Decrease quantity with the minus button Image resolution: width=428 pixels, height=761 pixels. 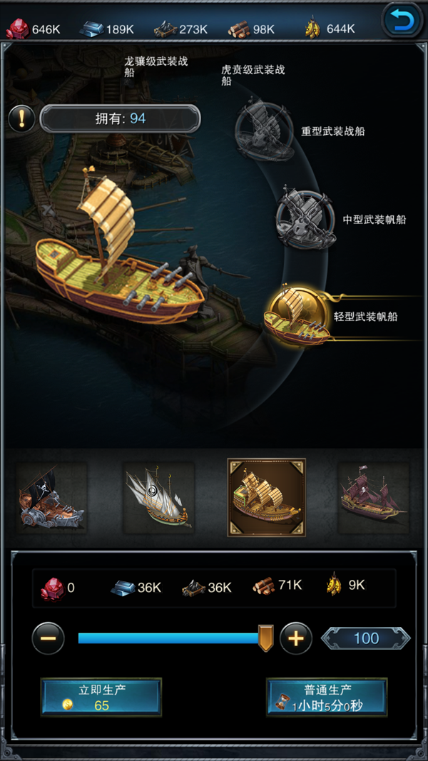(48, 638)
